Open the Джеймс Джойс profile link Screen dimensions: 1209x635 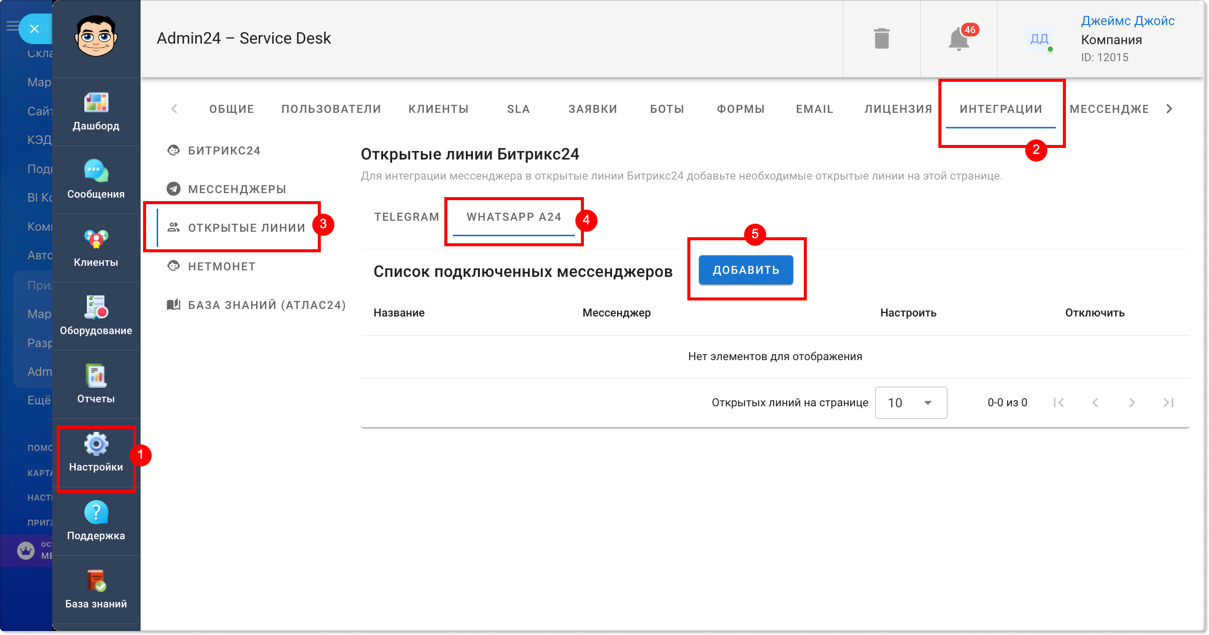pos(1128,21)
